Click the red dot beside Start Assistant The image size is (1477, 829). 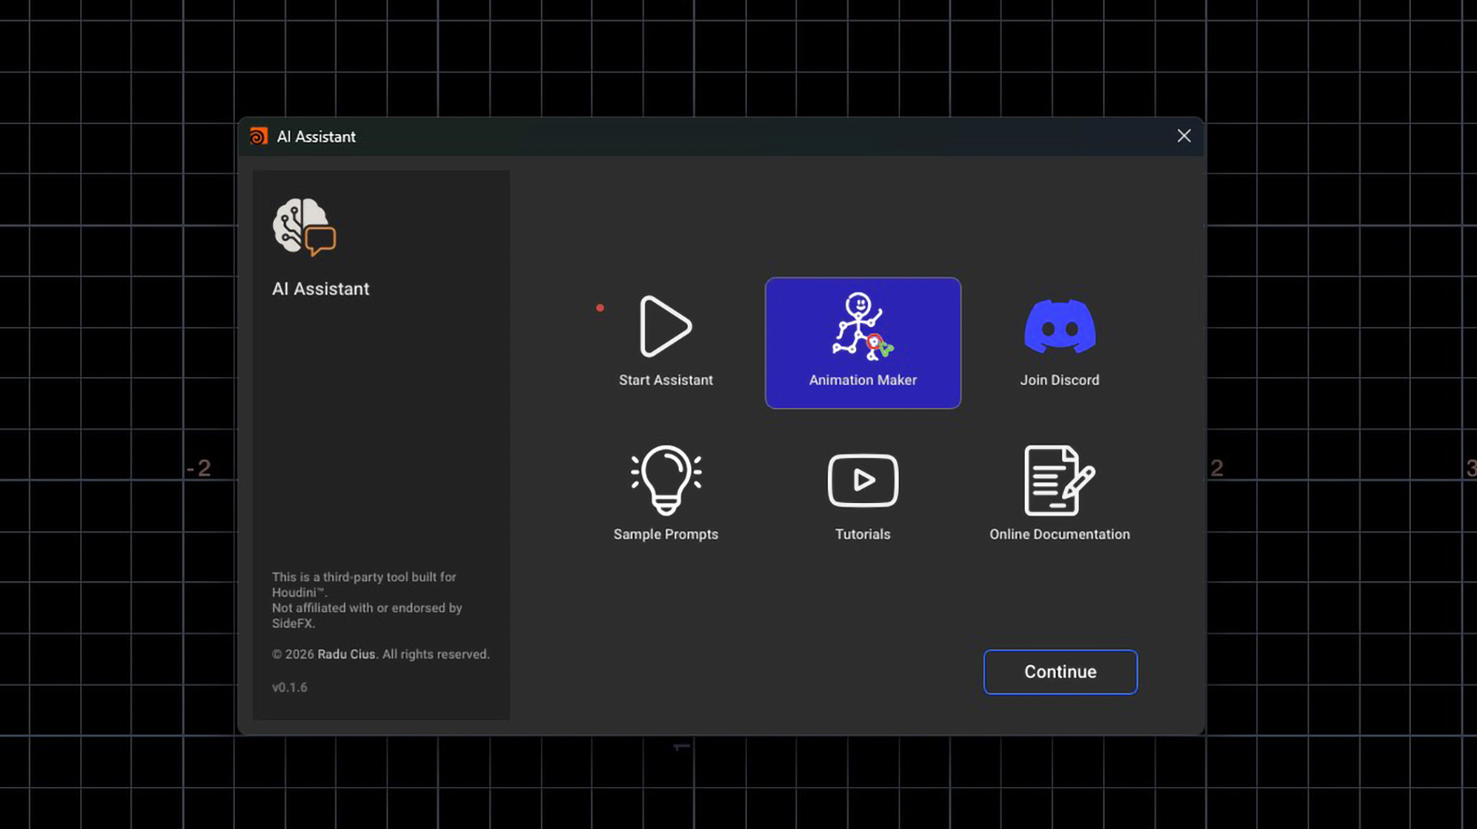[x=600, y=307]
